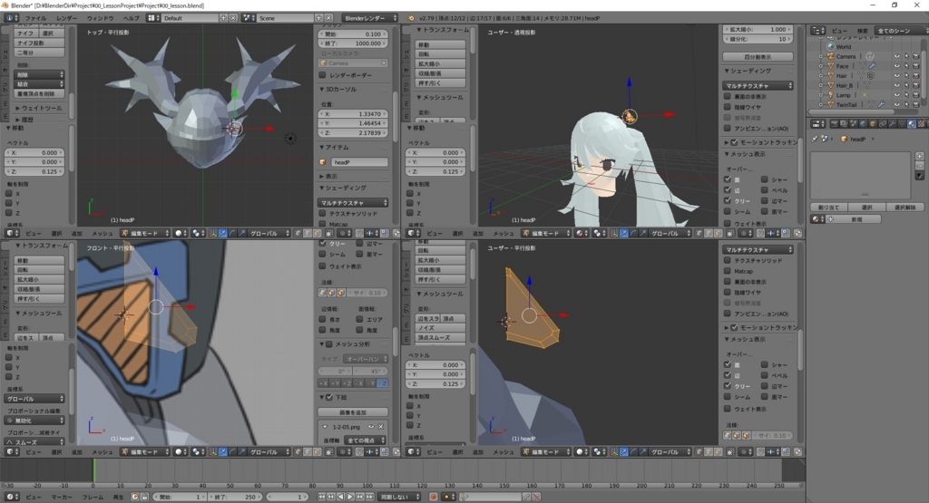Viewport: 929px width, 503px height.
Task: Expand the ウェイトツール panel
Action: [39, 108]
